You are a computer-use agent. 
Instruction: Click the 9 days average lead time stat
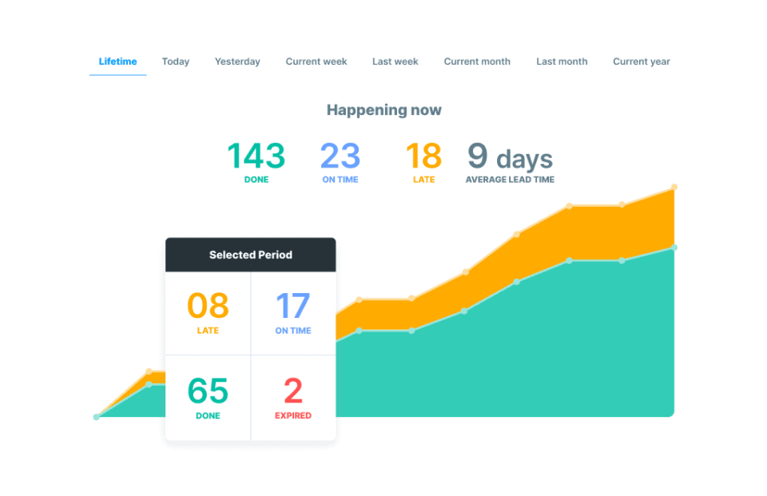[509, 160]
